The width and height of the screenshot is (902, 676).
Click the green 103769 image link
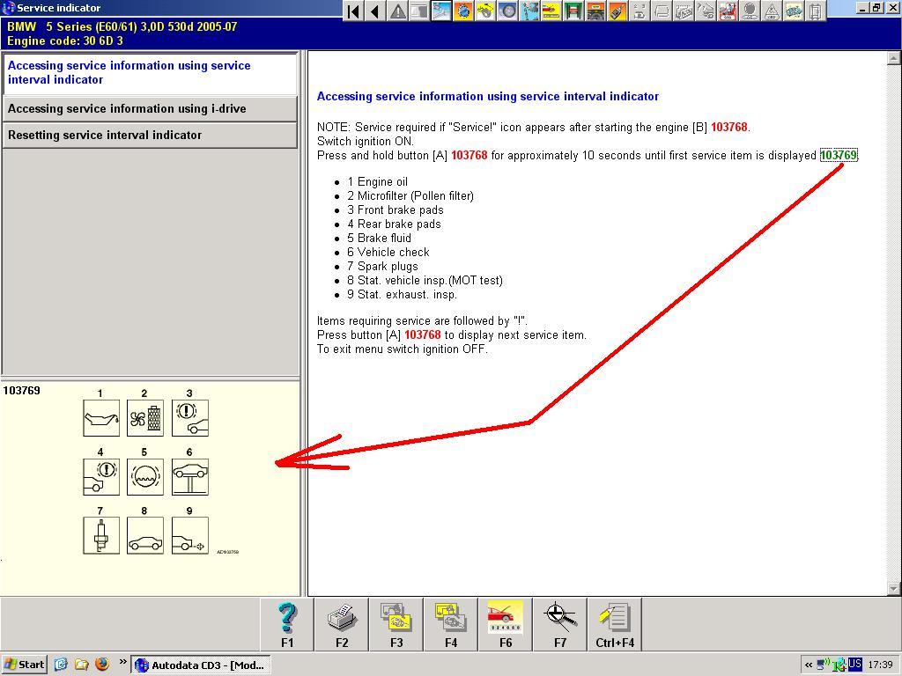[839, 155]
